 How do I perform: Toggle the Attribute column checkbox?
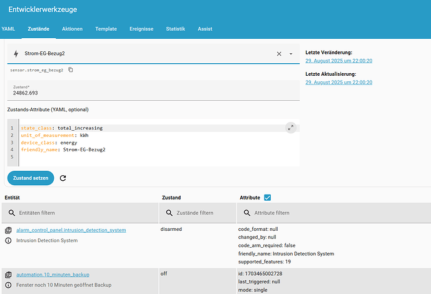[x=268, y=198]
